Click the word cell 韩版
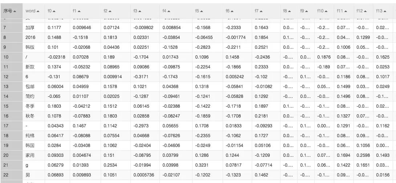396x183 pixels. click(x=30, y=47)
